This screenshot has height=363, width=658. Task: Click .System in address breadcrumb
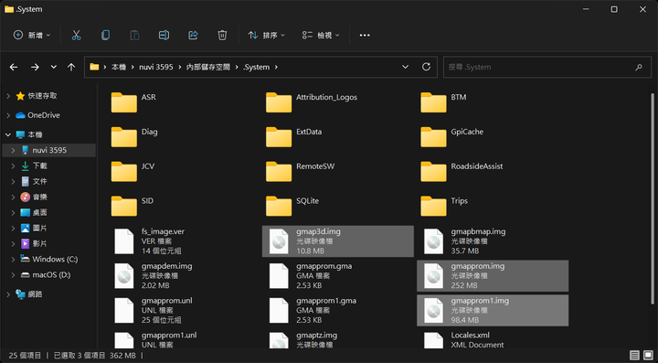257,67
